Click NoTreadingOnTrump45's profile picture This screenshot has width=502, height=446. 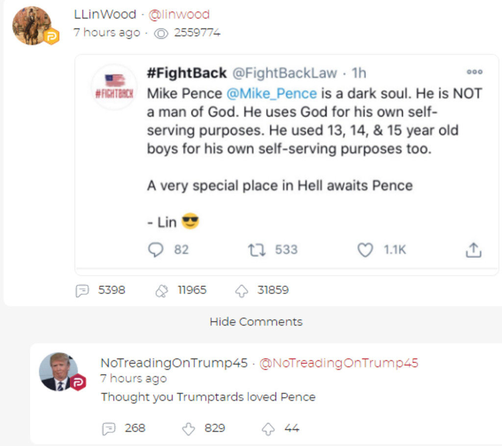point(59,372)
